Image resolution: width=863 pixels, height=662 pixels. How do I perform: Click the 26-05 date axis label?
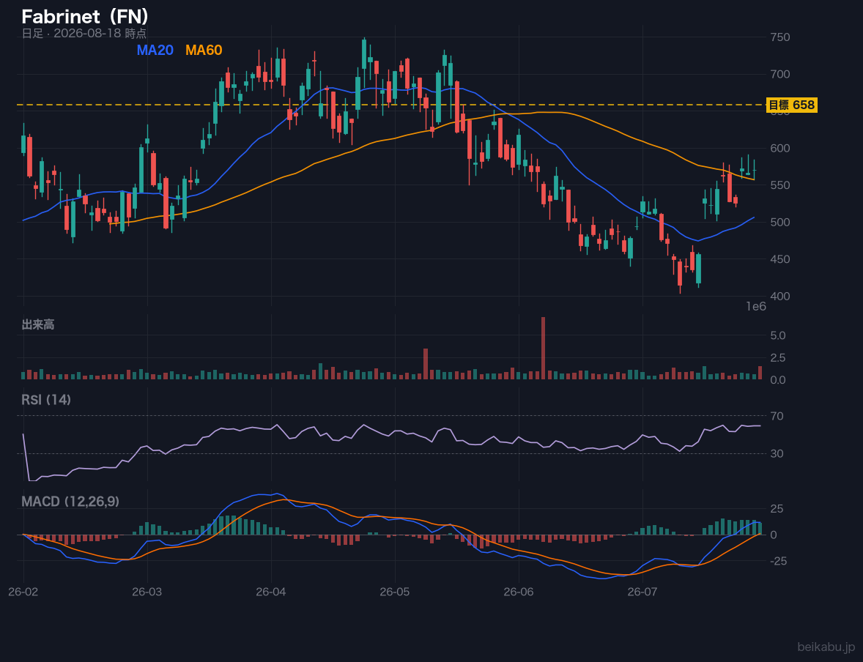[x=395, y=592]
